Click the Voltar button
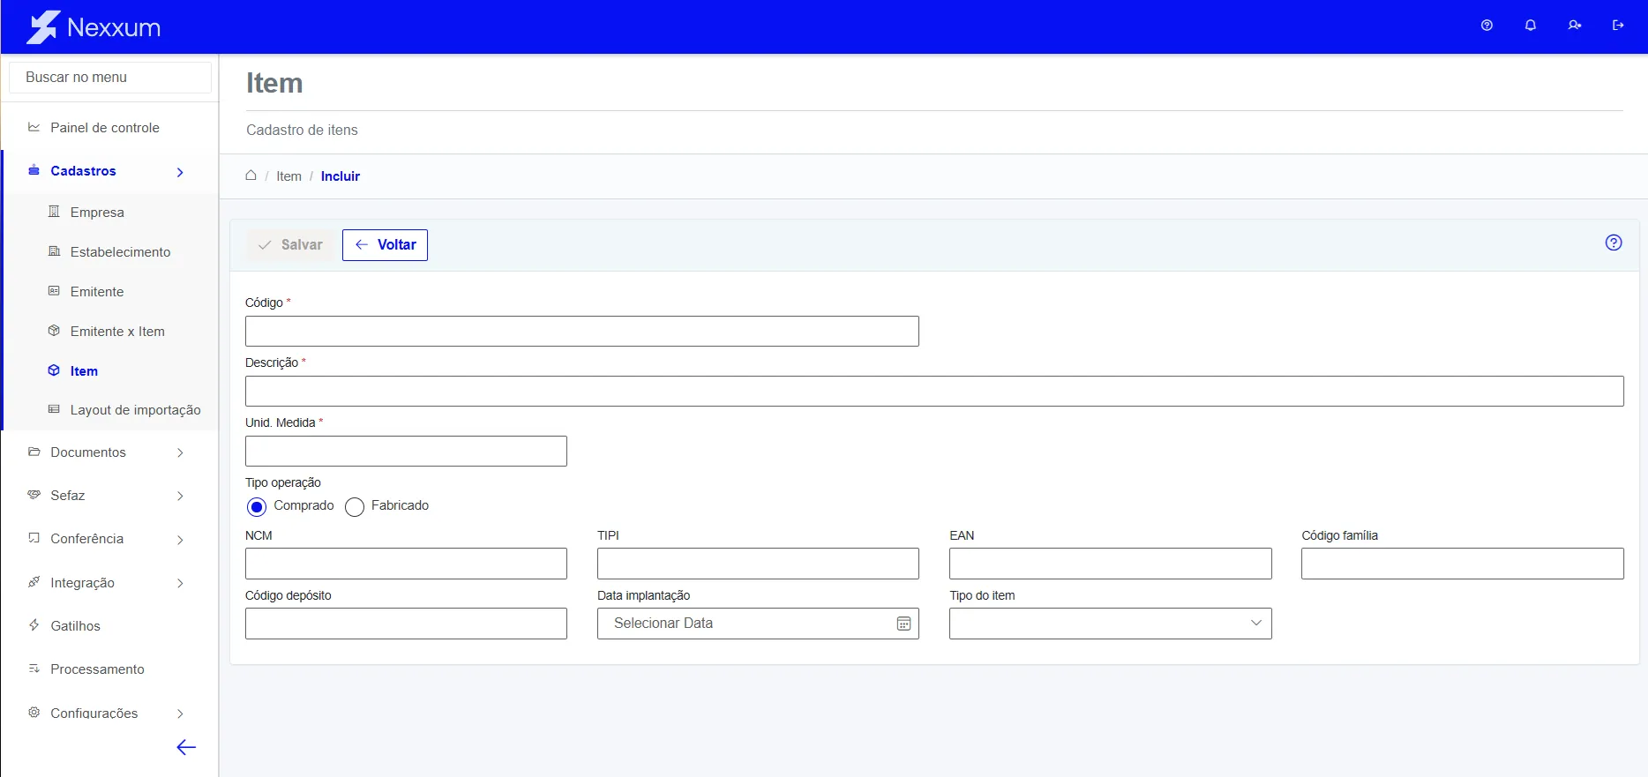 tap(385, 245)
